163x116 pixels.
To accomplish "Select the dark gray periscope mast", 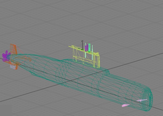I will [82, 45].
